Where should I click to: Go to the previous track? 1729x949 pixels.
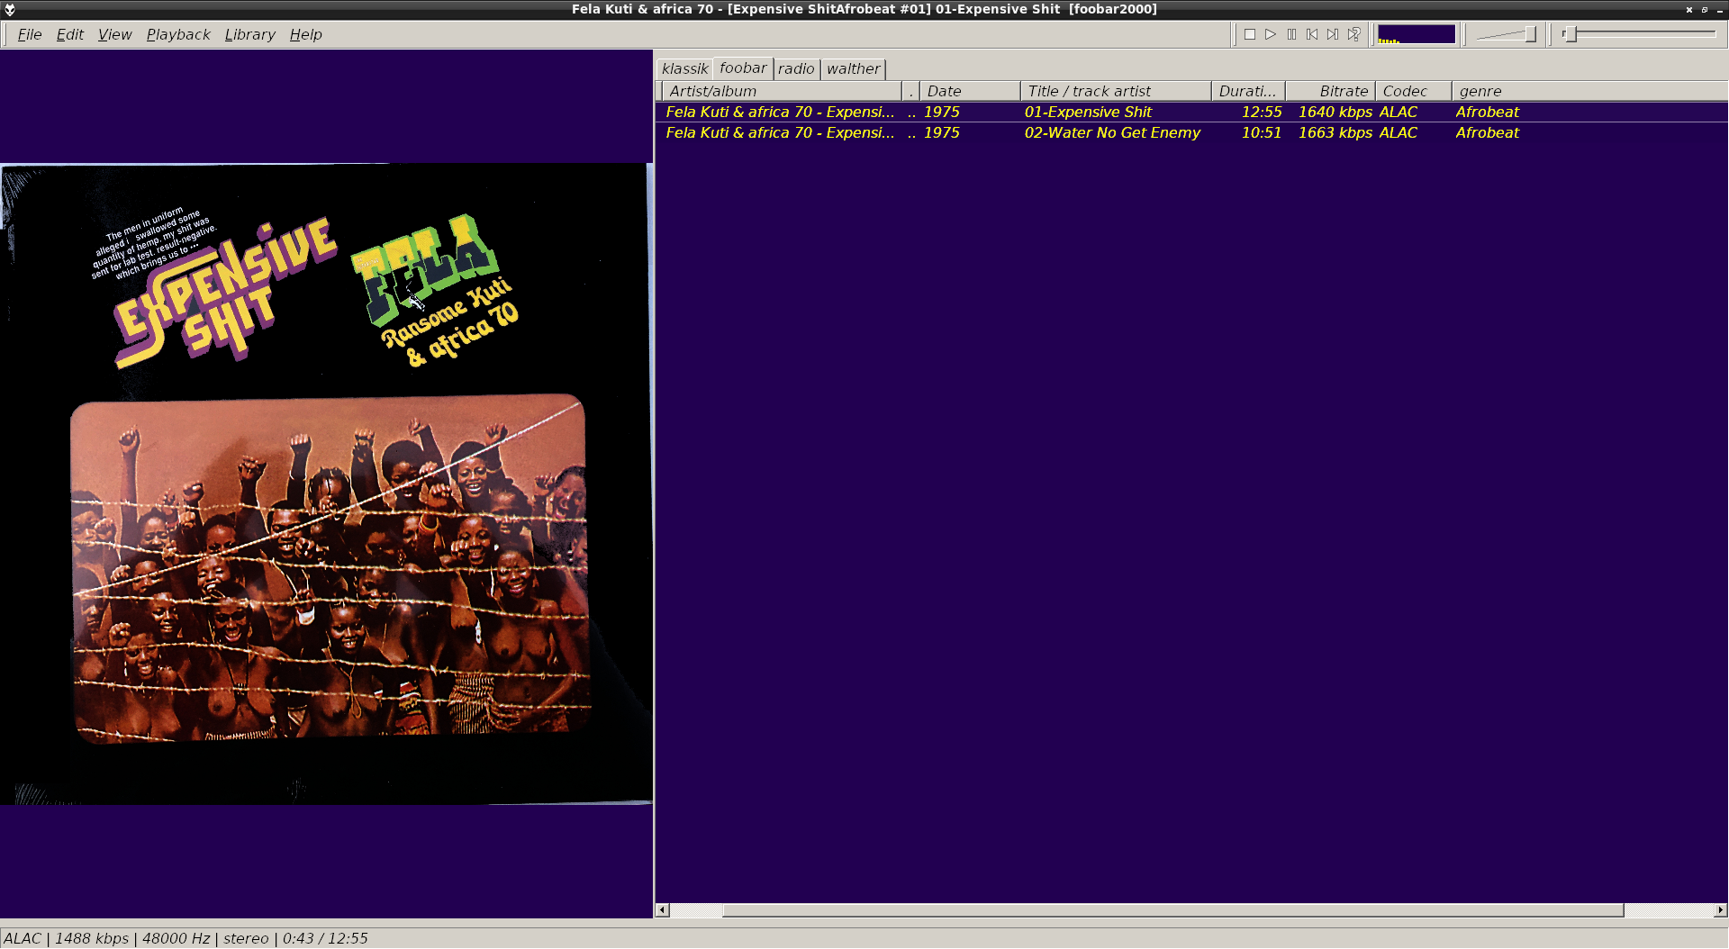pyautogui.click(x=1312, y=34)
